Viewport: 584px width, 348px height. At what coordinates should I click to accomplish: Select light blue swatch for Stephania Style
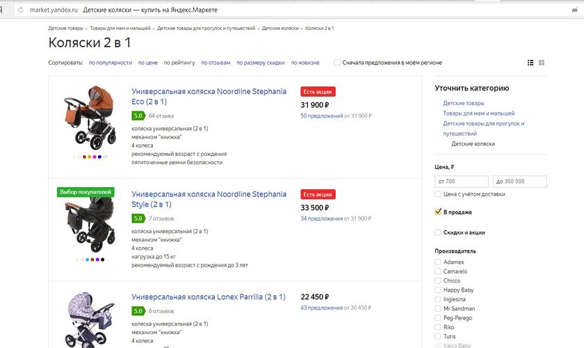point(88,260)
